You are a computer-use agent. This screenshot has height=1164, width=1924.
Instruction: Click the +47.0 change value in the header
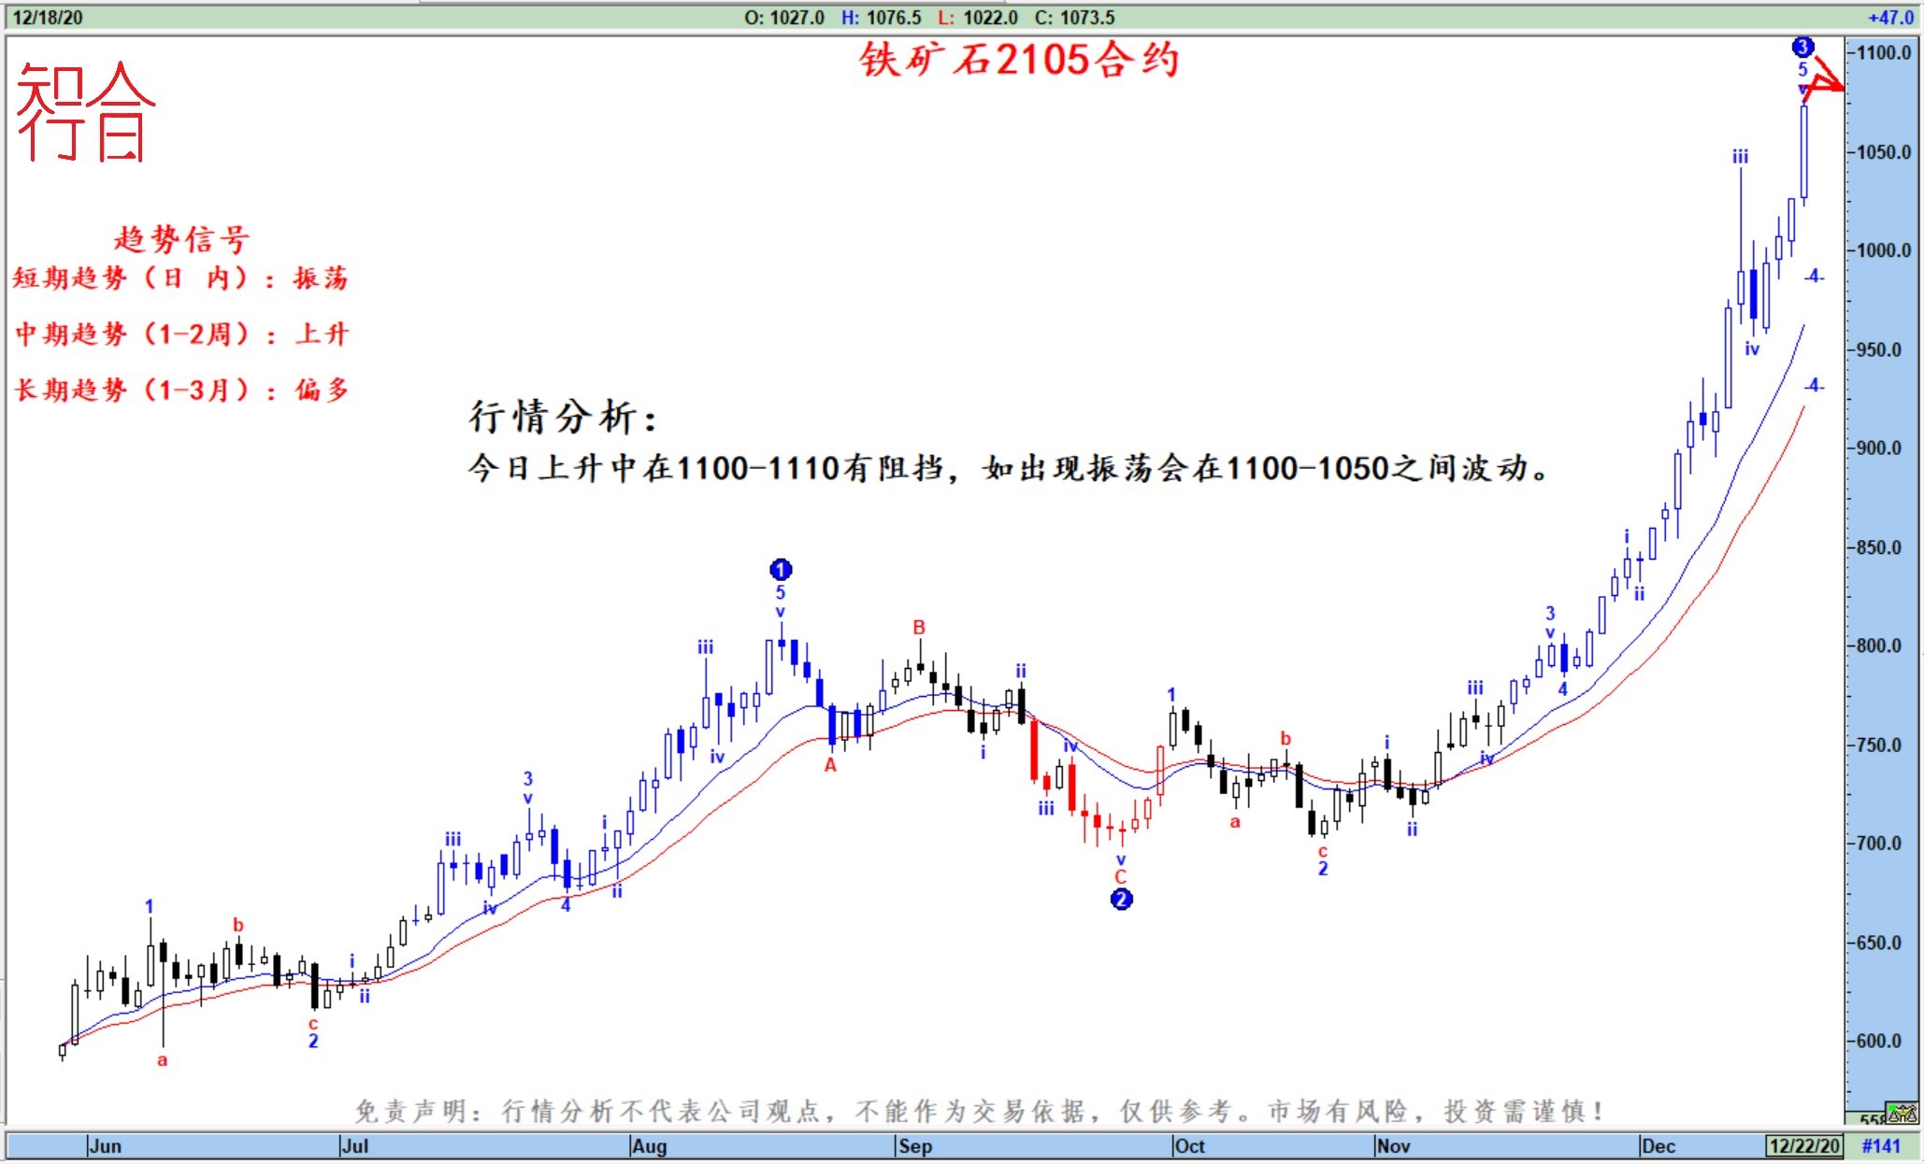tap(1890, 17)
